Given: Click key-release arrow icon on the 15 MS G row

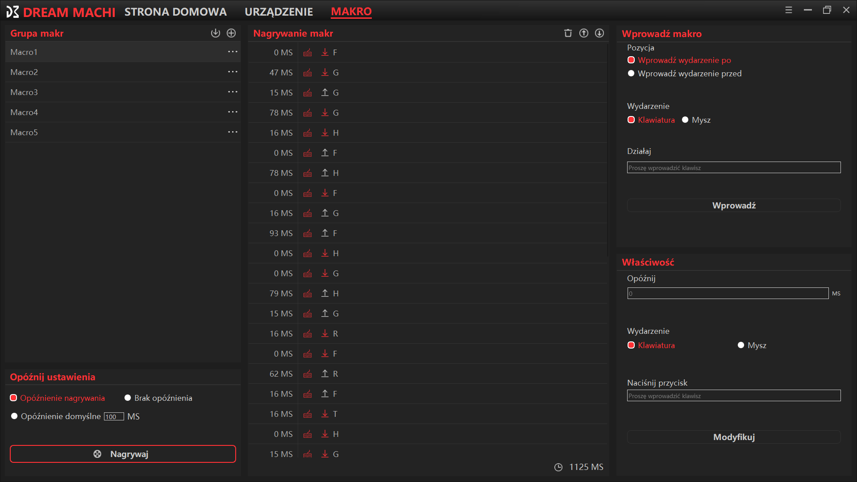Looking at the screenshot, I should (325, 92).
